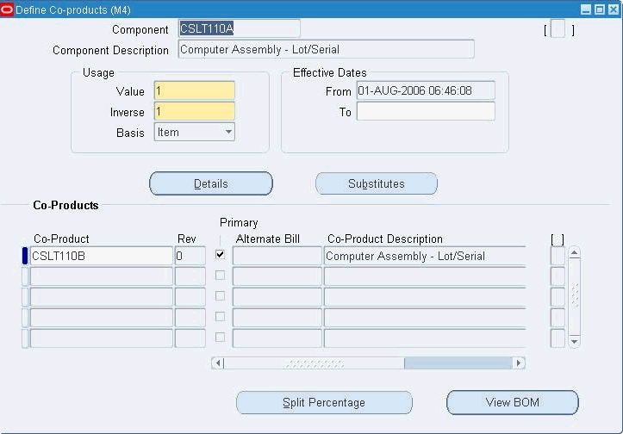Open the Basis dropdown showing Item
The width and height of the screenshot is (623, 434).
[194, 132]
